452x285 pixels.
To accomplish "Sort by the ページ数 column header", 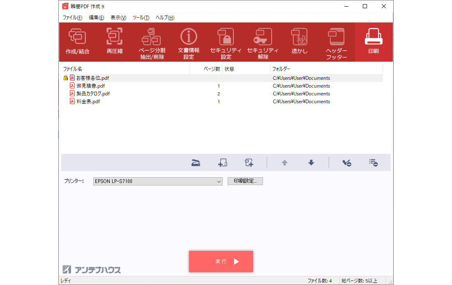I will (x=206, y=69).
